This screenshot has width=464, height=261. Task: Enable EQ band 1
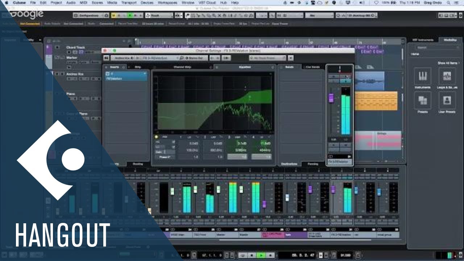181,137
